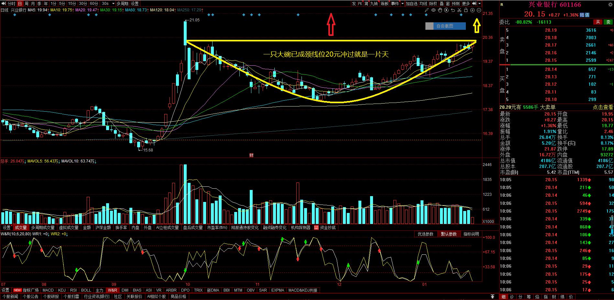Click the red 买 buy button

[x=598, y=22]
